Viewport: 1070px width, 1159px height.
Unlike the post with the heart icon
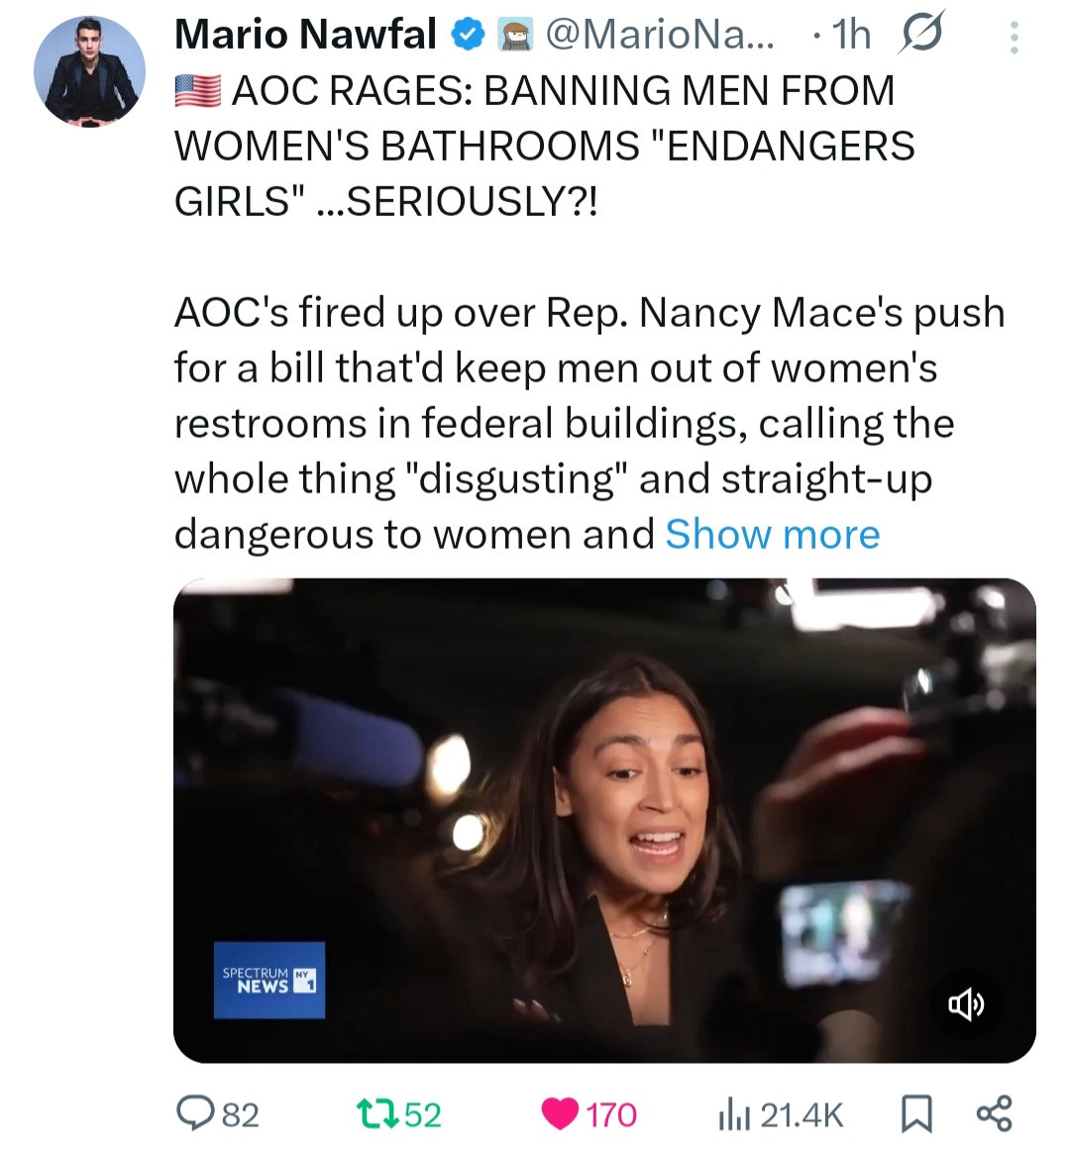tap(560, 1114)
